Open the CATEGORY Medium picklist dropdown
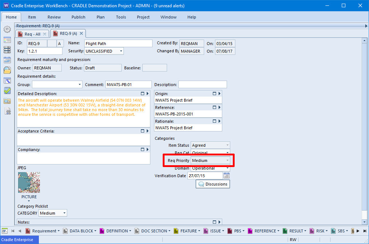The image size is (369, 244). coord(64,213)
